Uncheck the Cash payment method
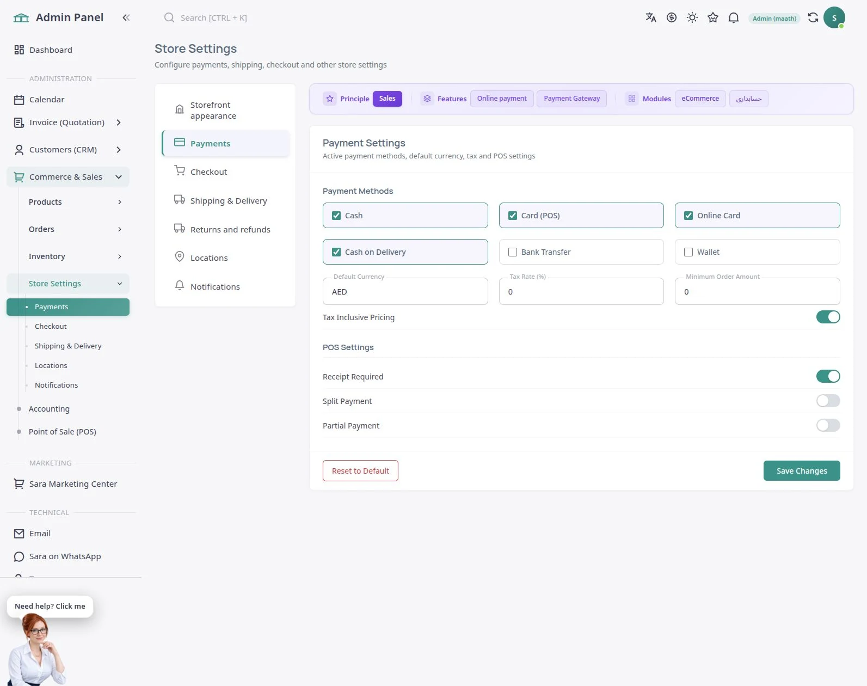Screen dimensions: 867x686 click(x=336, y=216)
